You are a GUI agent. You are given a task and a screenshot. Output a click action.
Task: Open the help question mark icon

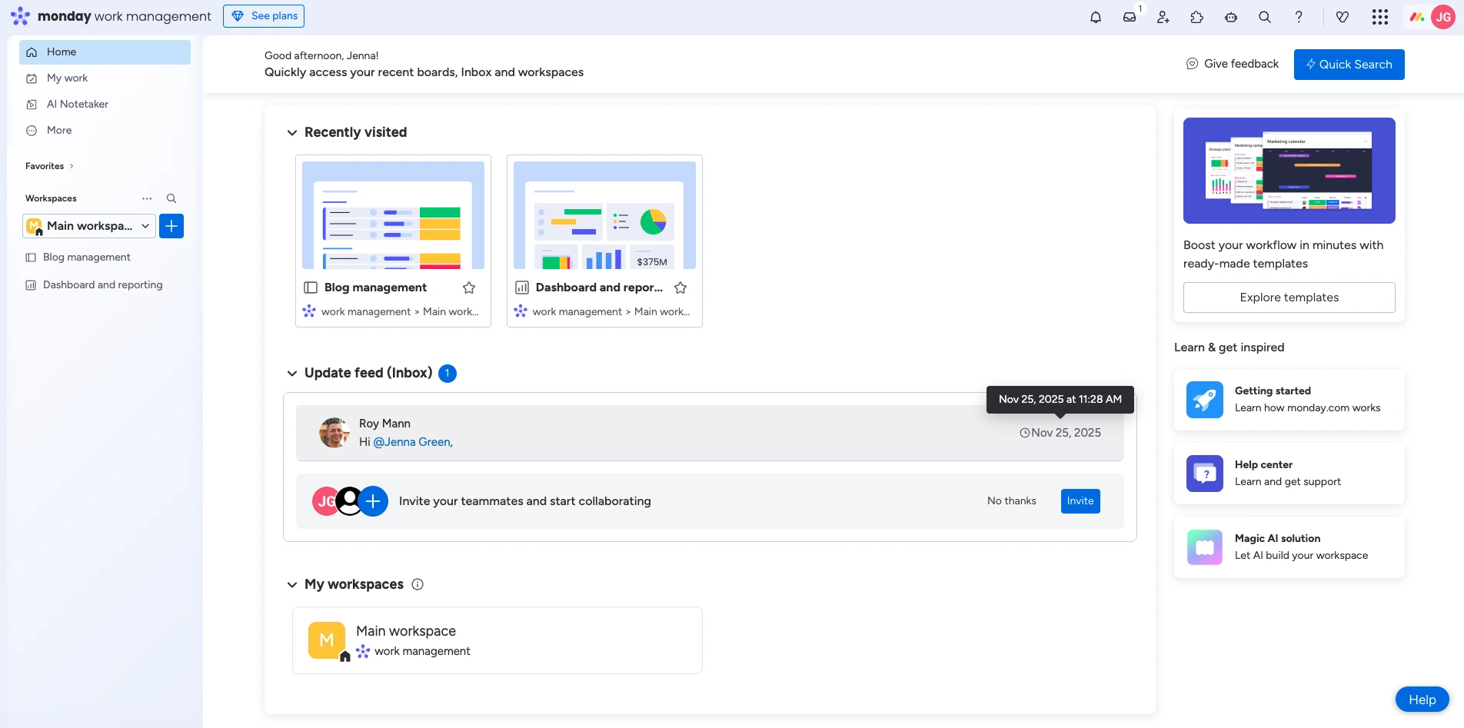pyautogui.click(x=1299, y=17)
